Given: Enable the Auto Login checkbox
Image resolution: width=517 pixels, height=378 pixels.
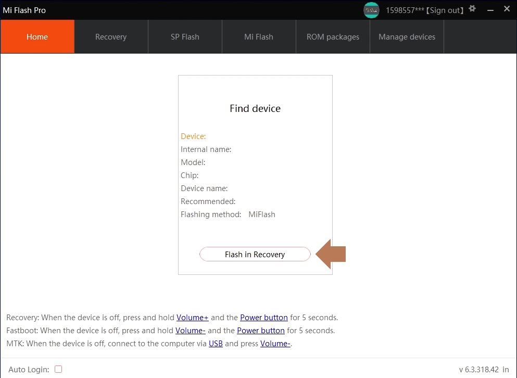Looking at the screenshot, I should [x=58, y=369].
